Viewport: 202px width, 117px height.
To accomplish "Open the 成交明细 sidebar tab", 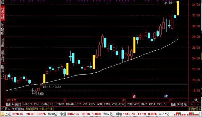I will pyautogui.click(x=3, y=29).
